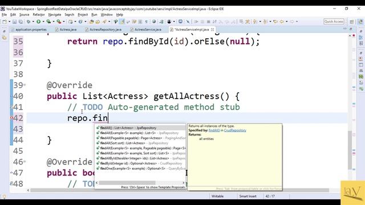365x205 pixels.
Task: Click the 42 : 17 cursor position
Action: pyautogui.click(x=270, y=196)
